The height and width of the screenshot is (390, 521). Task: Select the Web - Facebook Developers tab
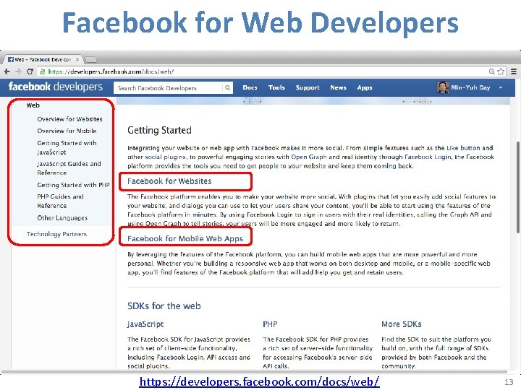point(43,60)
